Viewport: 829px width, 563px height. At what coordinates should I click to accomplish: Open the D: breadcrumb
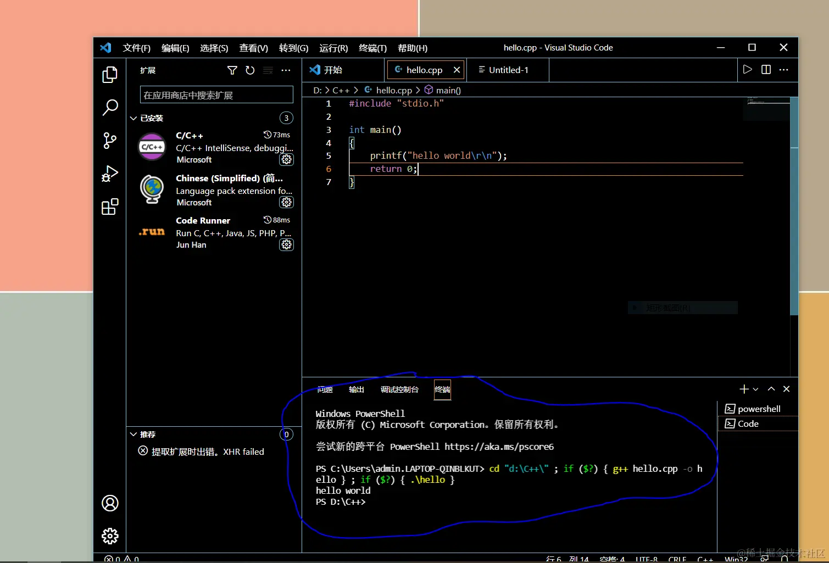coord(318,90)
